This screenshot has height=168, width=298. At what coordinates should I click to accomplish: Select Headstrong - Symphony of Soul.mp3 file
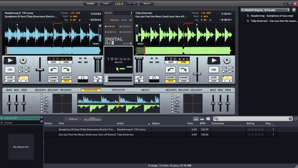272,16
